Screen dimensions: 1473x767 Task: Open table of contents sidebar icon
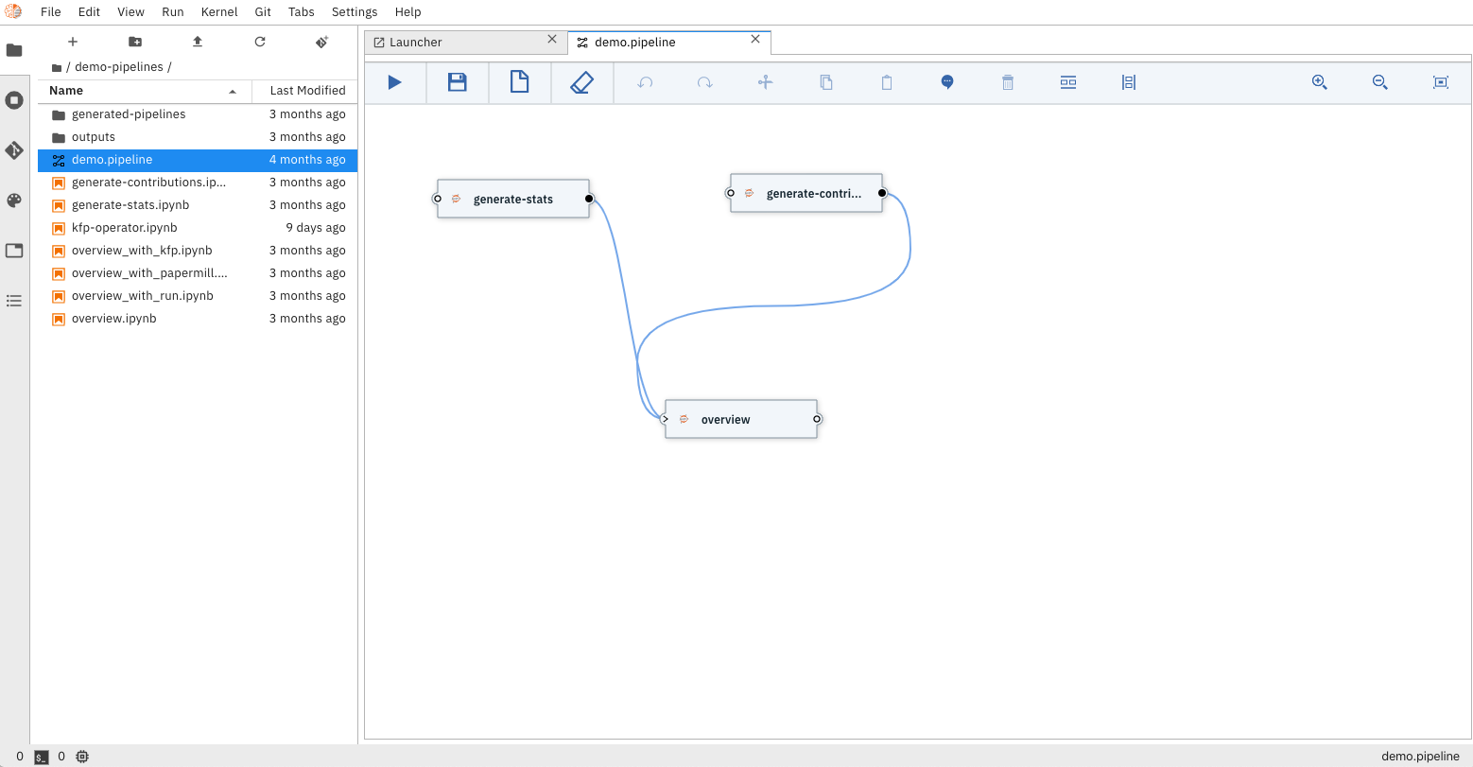click(x=14, y=301)
